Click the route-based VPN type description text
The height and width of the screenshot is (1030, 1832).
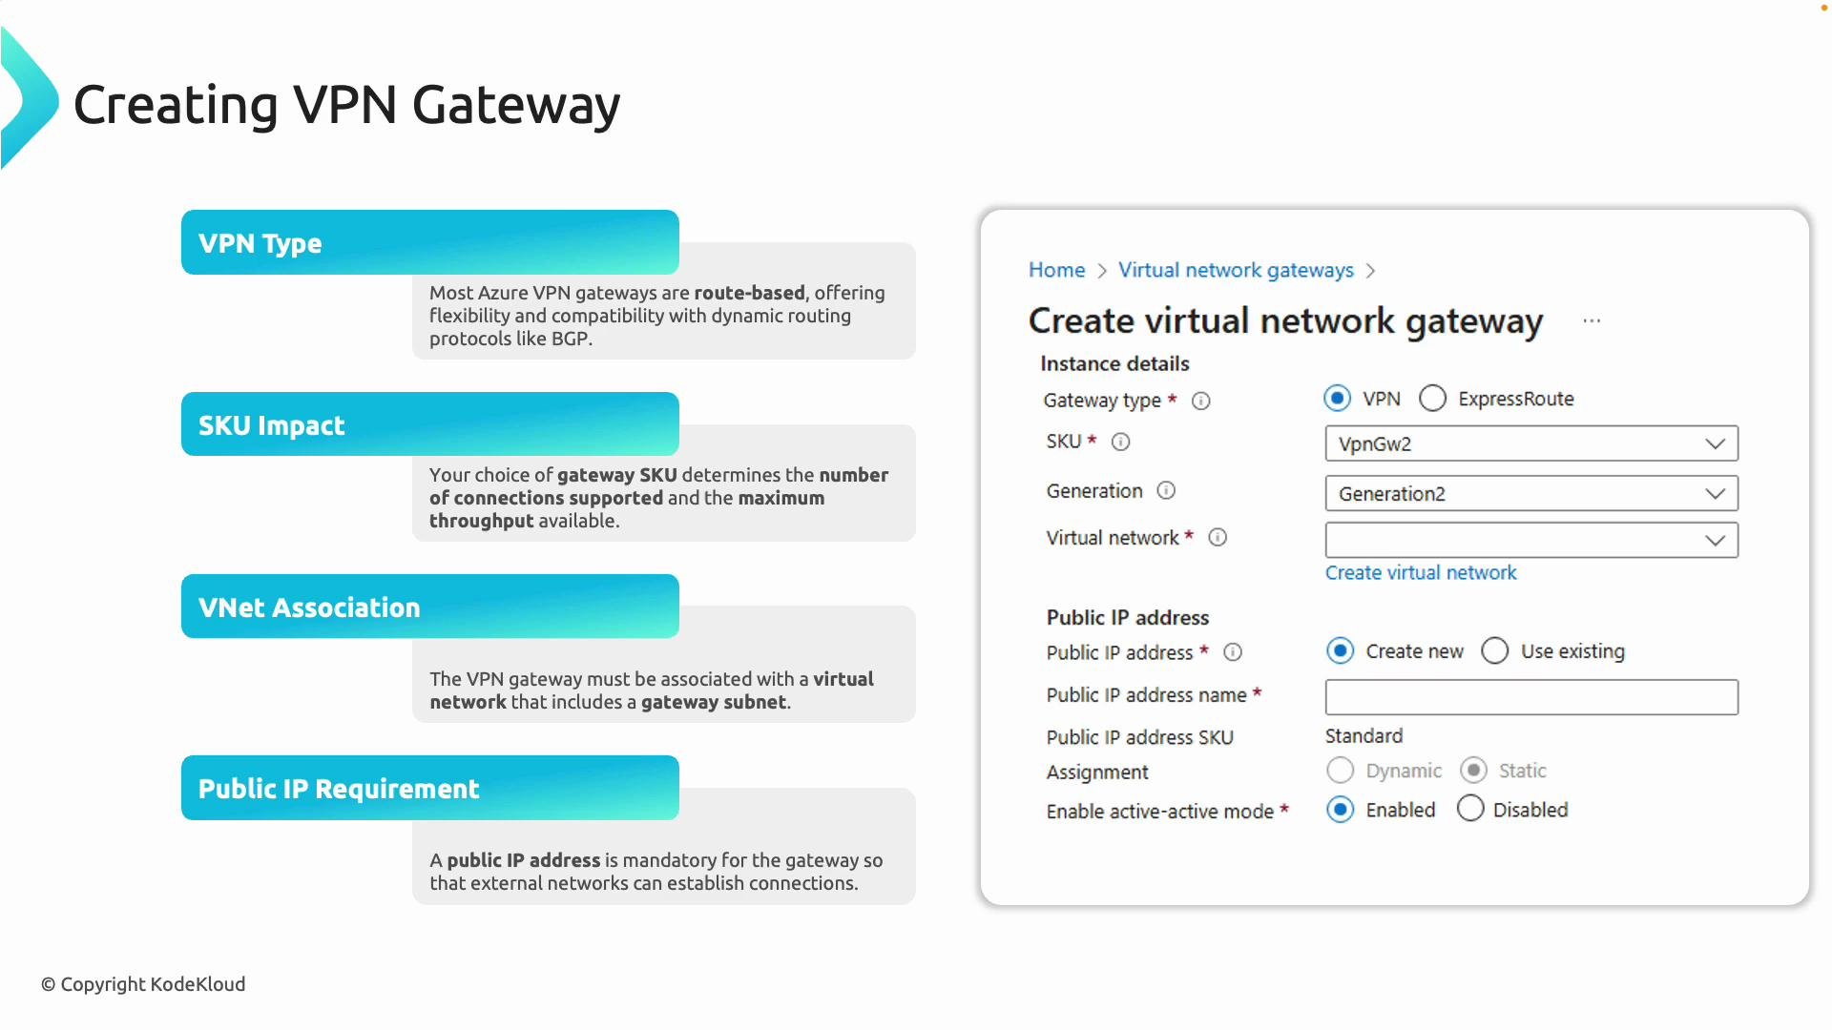pos(657,316)
